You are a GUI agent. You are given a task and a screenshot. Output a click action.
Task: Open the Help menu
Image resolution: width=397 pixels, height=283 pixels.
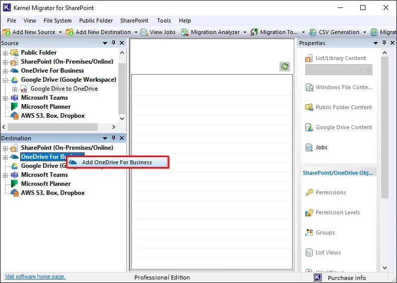pos(185,21)
